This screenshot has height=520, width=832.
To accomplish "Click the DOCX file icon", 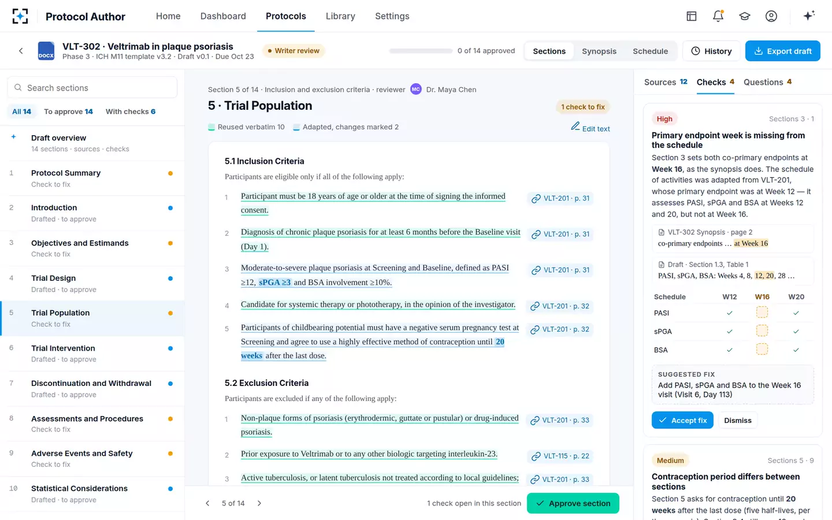I will tap(46, 51).
